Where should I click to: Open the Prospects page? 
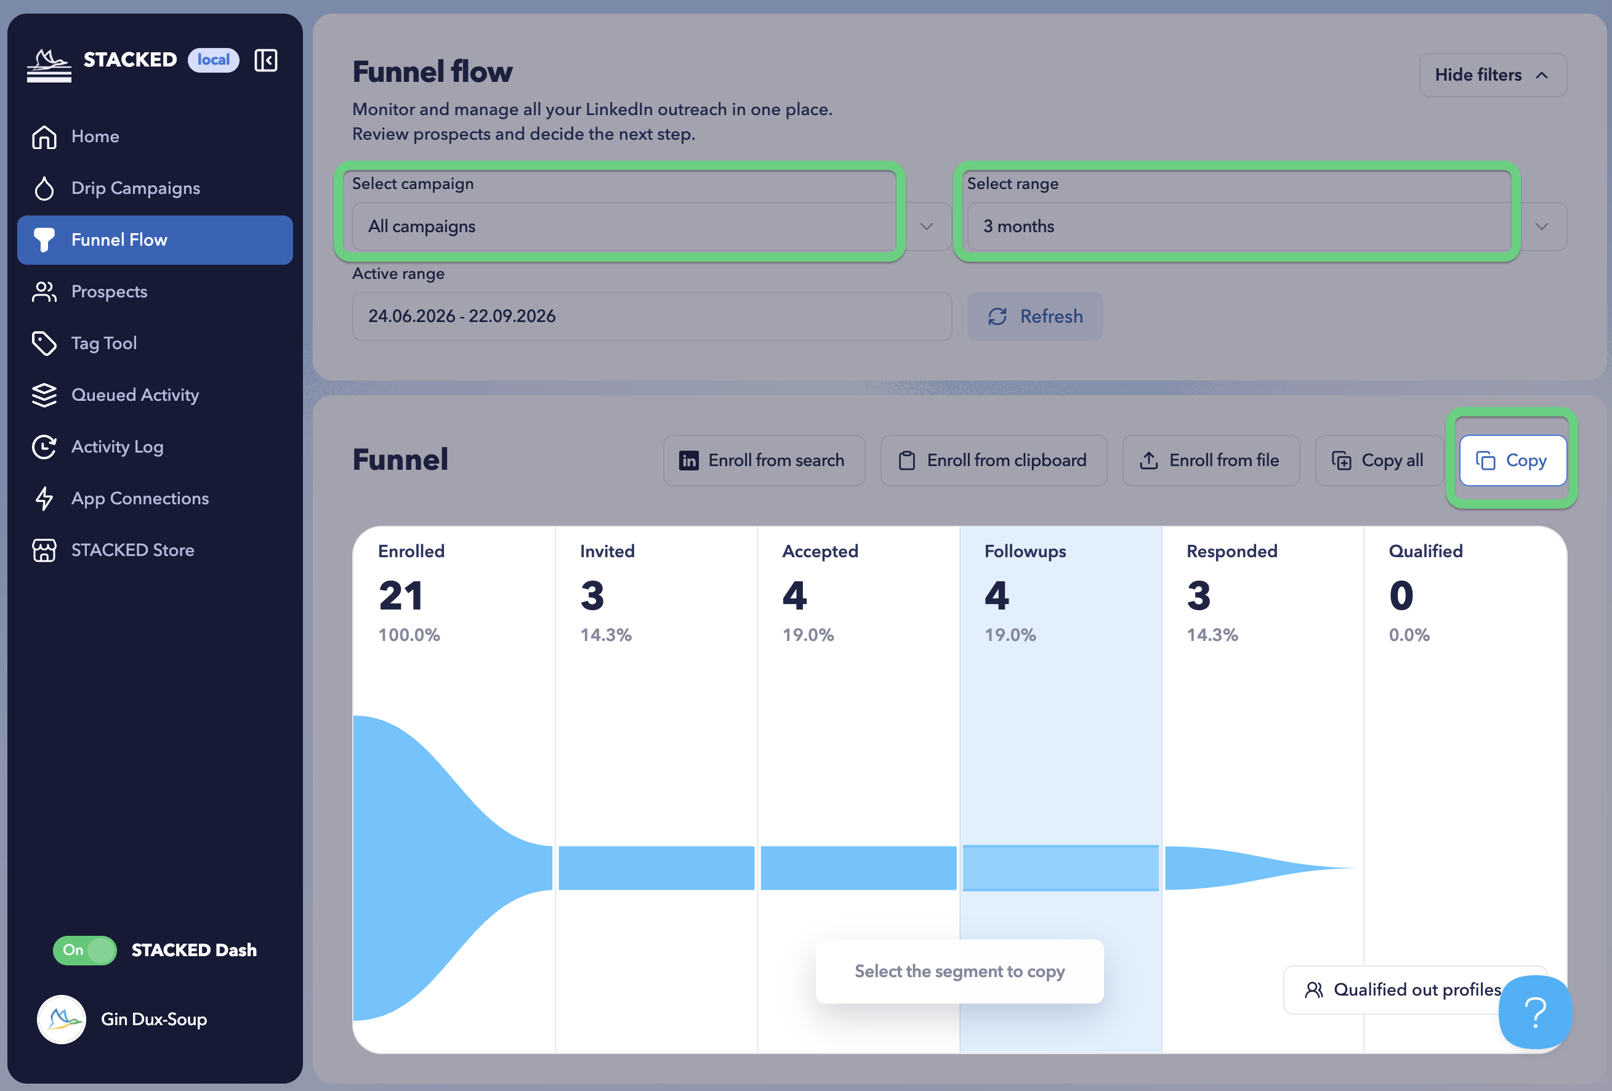pos(155,292)
